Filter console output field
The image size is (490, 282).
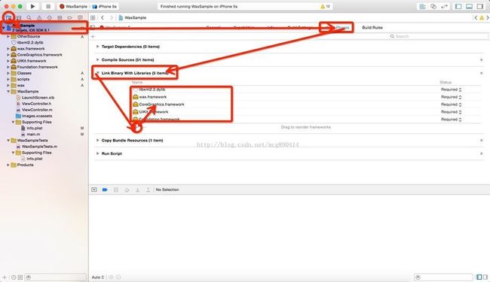pyautogui.click(x=443, y=277)
